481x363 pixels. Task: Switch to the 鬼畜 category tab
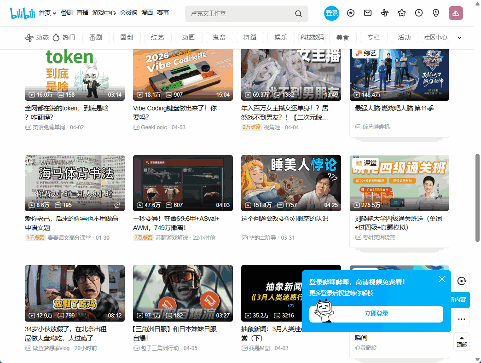(220, 37)
